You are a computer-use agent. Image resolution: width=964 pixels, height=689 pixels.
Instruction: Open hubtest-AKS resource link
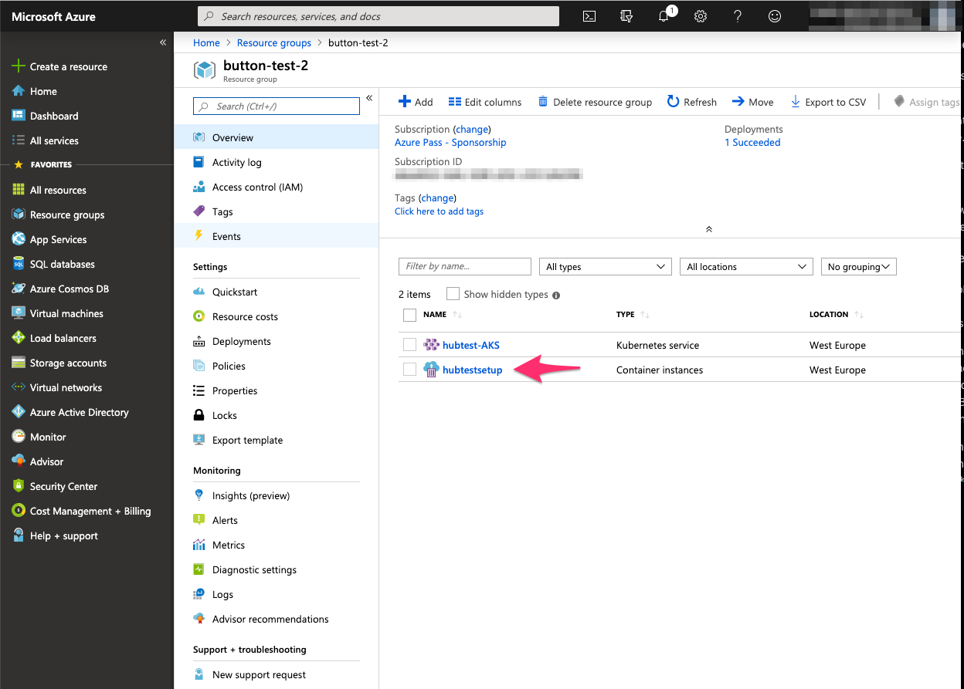pos(471,345)
